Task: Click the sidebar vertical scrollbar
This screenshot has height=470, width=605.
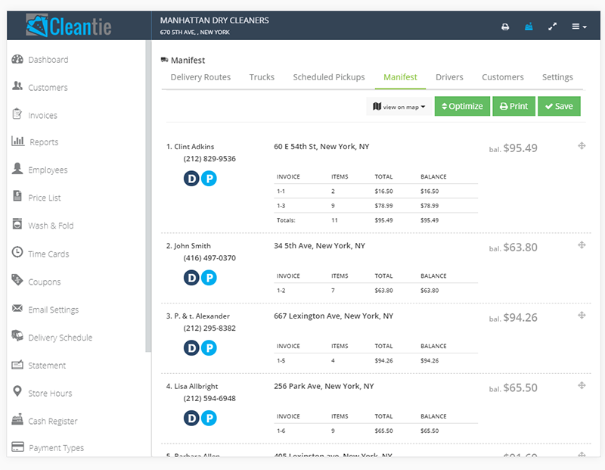Action: 148,197
